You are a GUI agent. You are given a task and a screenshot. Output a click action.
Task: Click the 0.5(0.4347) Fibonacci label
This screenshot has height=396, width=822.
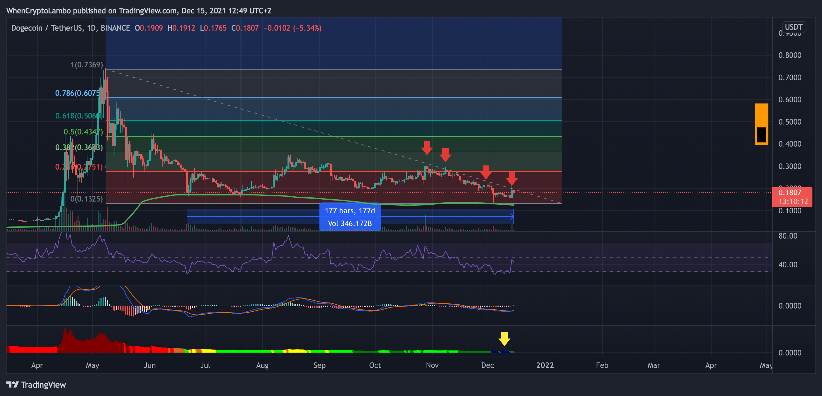[x=83, y=132]
